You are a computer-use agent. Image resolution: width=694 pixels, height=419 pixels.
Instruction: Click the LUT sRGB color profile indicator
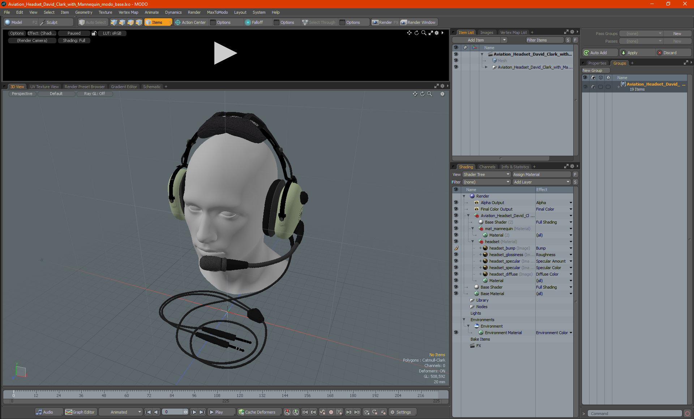(112, 32)
